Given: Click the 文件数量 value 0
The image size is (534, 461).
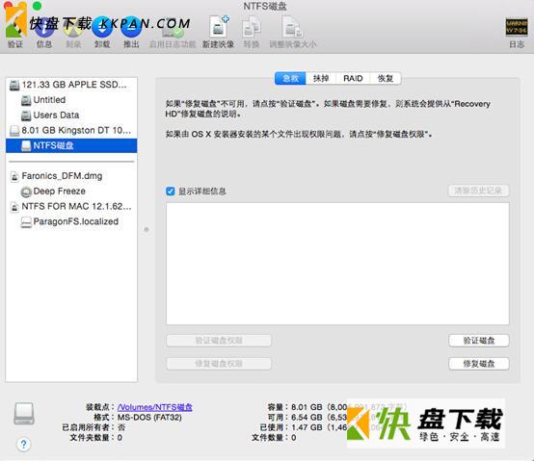Looking at the screenshot, I should click(x=293, y=438).
